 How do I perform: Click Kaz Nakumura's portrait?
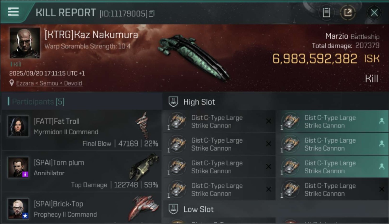click(25, 43)
